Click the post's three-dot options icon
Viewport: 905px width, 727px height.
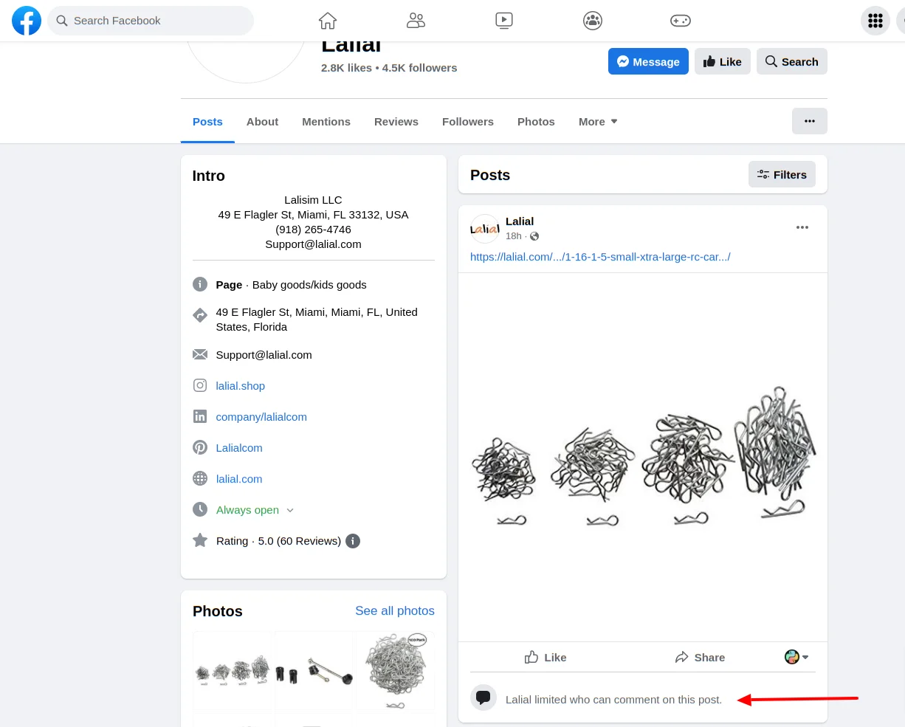tap(802, 227)
